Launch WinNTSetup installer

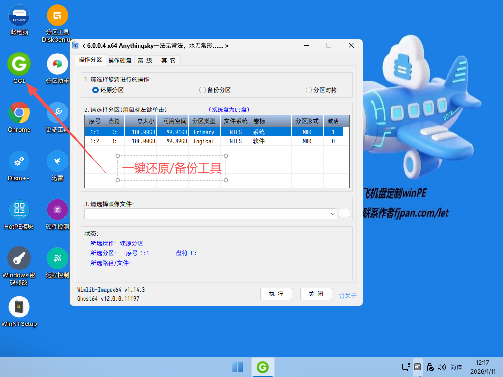click(x=19, y=305)
